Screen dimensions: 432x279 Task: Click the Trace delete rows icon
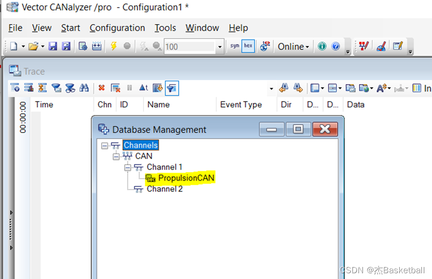[115, 88]
